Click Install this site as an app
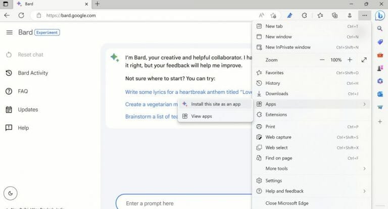The image size is (388, 209). [215, 104]
